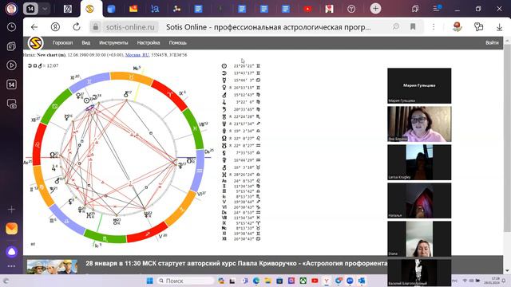Open YouTube app from taskbar

click(315, 281)
